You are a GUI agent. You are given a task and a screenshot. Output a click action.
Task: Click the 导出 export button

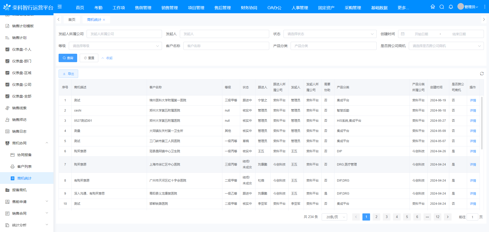[x=68, y=74]
